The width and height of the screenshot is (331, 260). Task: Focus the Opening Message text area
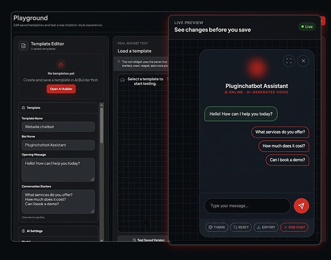pyautogui.click(x=58, y=170)
